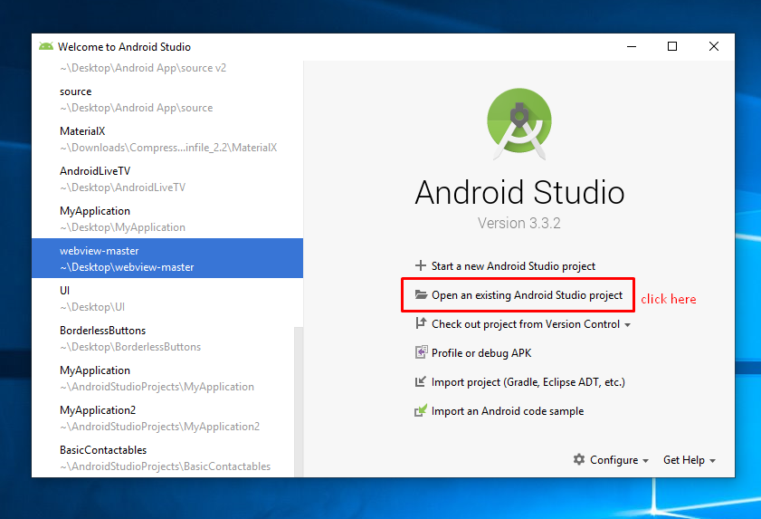Start a new Android Studio project
The image size is (761, 519).
pyautogui.click(x=505, y=265)
